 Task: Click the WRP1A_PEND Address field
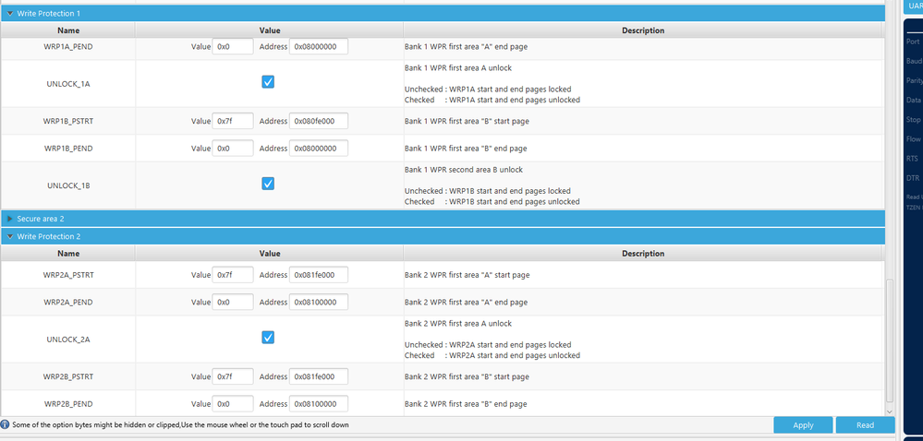[319, 46]
